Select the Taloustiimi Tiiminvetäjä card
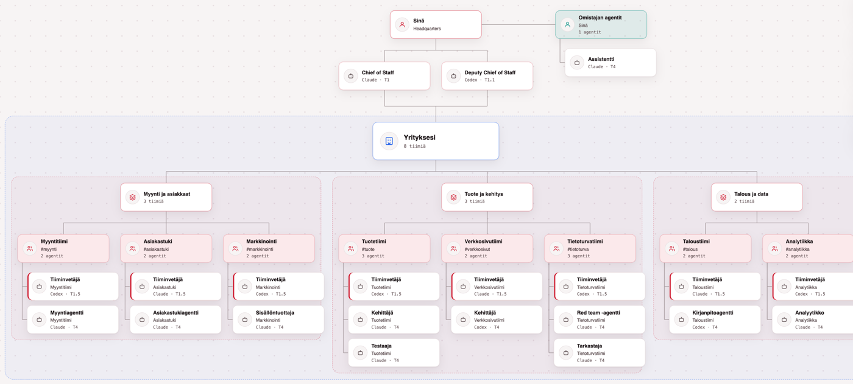853x384 pixels. (x=715, y=287)
